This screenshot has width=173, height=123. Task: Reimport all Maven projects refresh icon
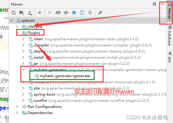click(14, 13)
